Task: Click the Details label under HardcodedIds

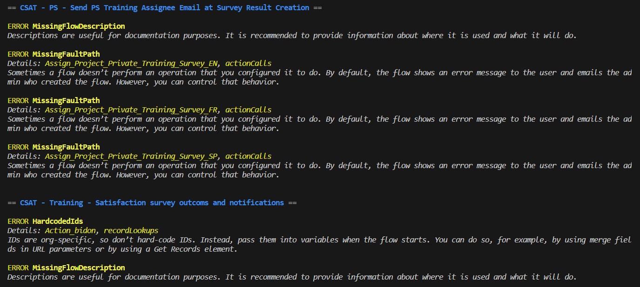Action: 22,230
